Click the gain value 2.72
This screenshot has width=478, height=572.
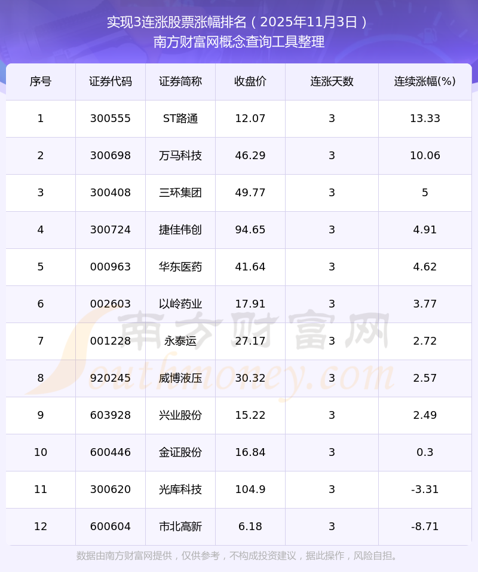tap(425, 341)
